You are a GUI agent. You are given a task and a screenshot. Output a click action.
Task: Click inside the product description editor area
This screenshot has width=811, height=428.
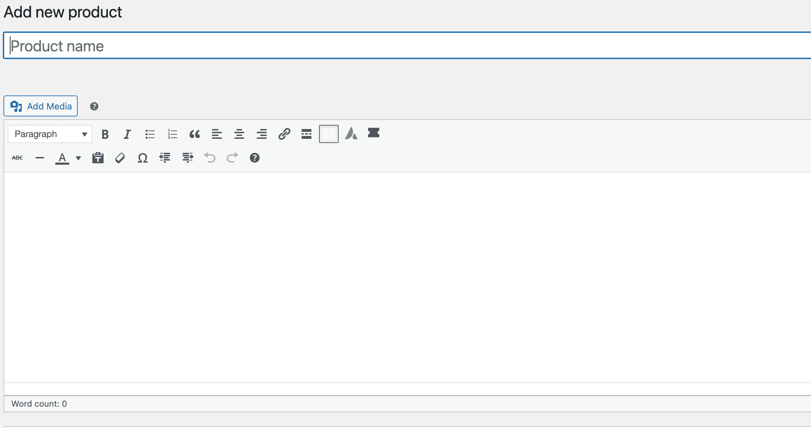(x=407, y=277)
